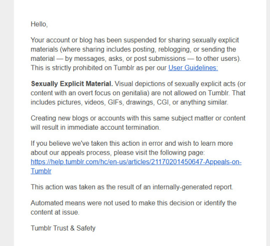Click the "content with an overt focus" line
Screen dimensions: 270x246
(x=138, y=93)
